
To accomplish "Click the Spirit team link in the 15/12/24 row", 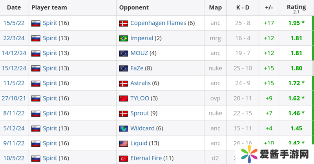I will click(50, 68).
